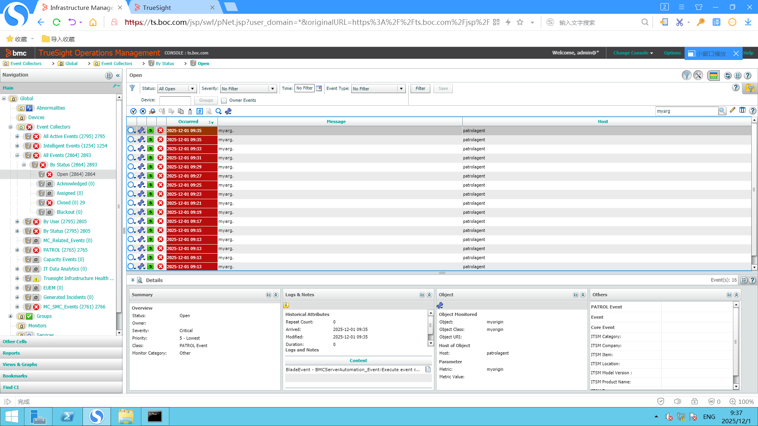Expand the PATROL (2765) tree node
758x426 pixels.
(x=17, y=250)
